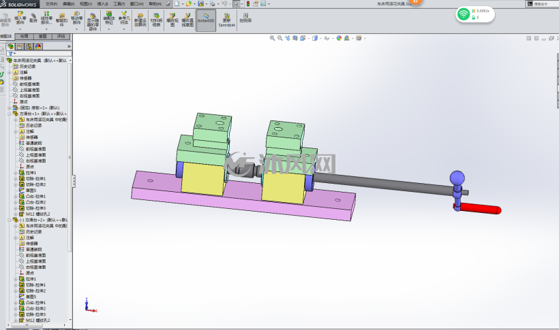Click the Update Speedpak button

[227, 20]
